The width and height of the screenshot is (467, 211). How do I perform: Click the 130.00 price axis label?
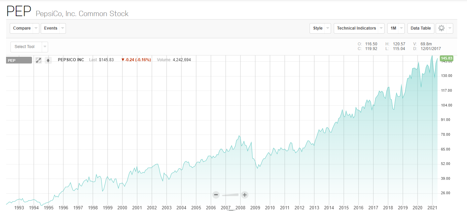coord(446,76)
